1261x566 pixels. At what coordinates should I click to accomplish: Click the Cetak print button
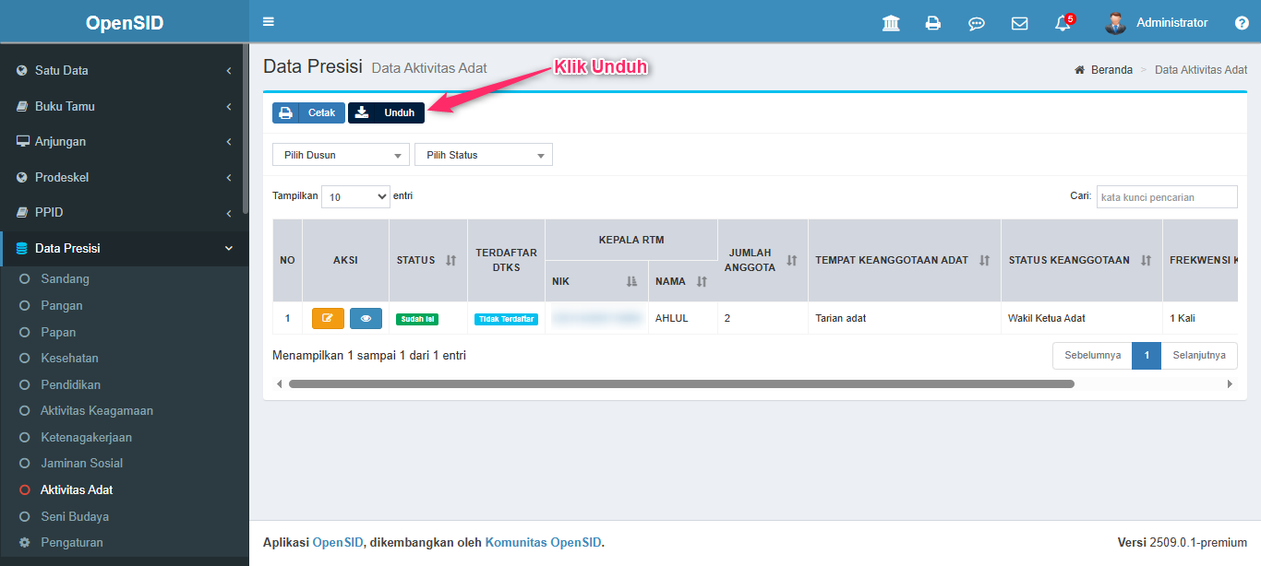(308, 112)
